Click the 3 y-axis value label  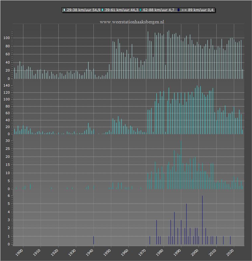(x=9, y=220)
